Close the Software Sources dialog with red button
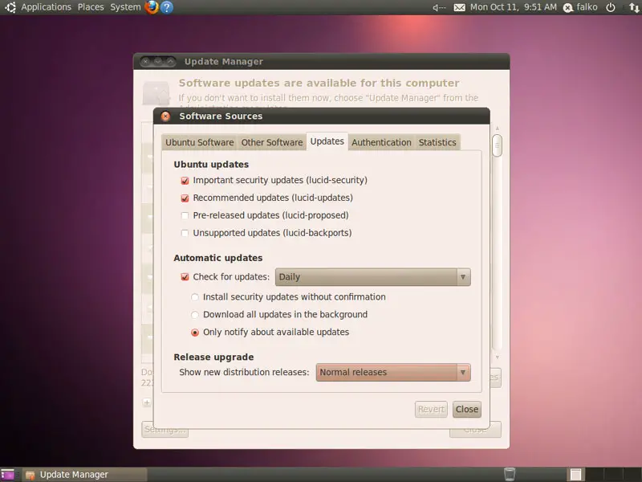The width and height of the screenshot is (642, 482). point(165,116)
